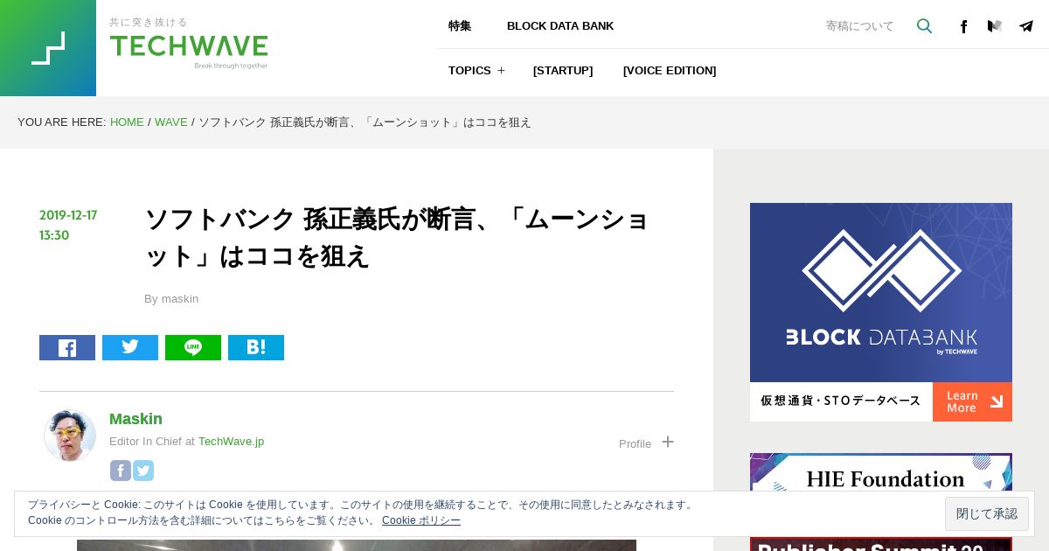
Task: Share article via Facebook button
Action: click(67, 347)
